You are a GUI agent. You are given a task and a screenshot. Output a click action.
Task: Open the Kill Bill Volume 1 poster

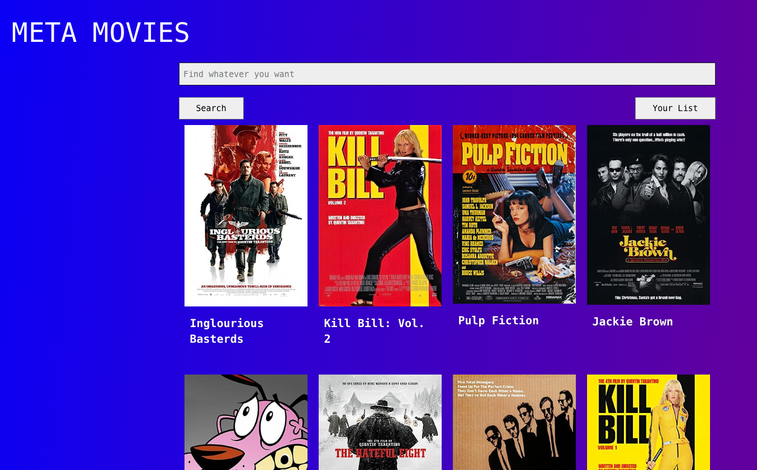[x=649, y=422]
